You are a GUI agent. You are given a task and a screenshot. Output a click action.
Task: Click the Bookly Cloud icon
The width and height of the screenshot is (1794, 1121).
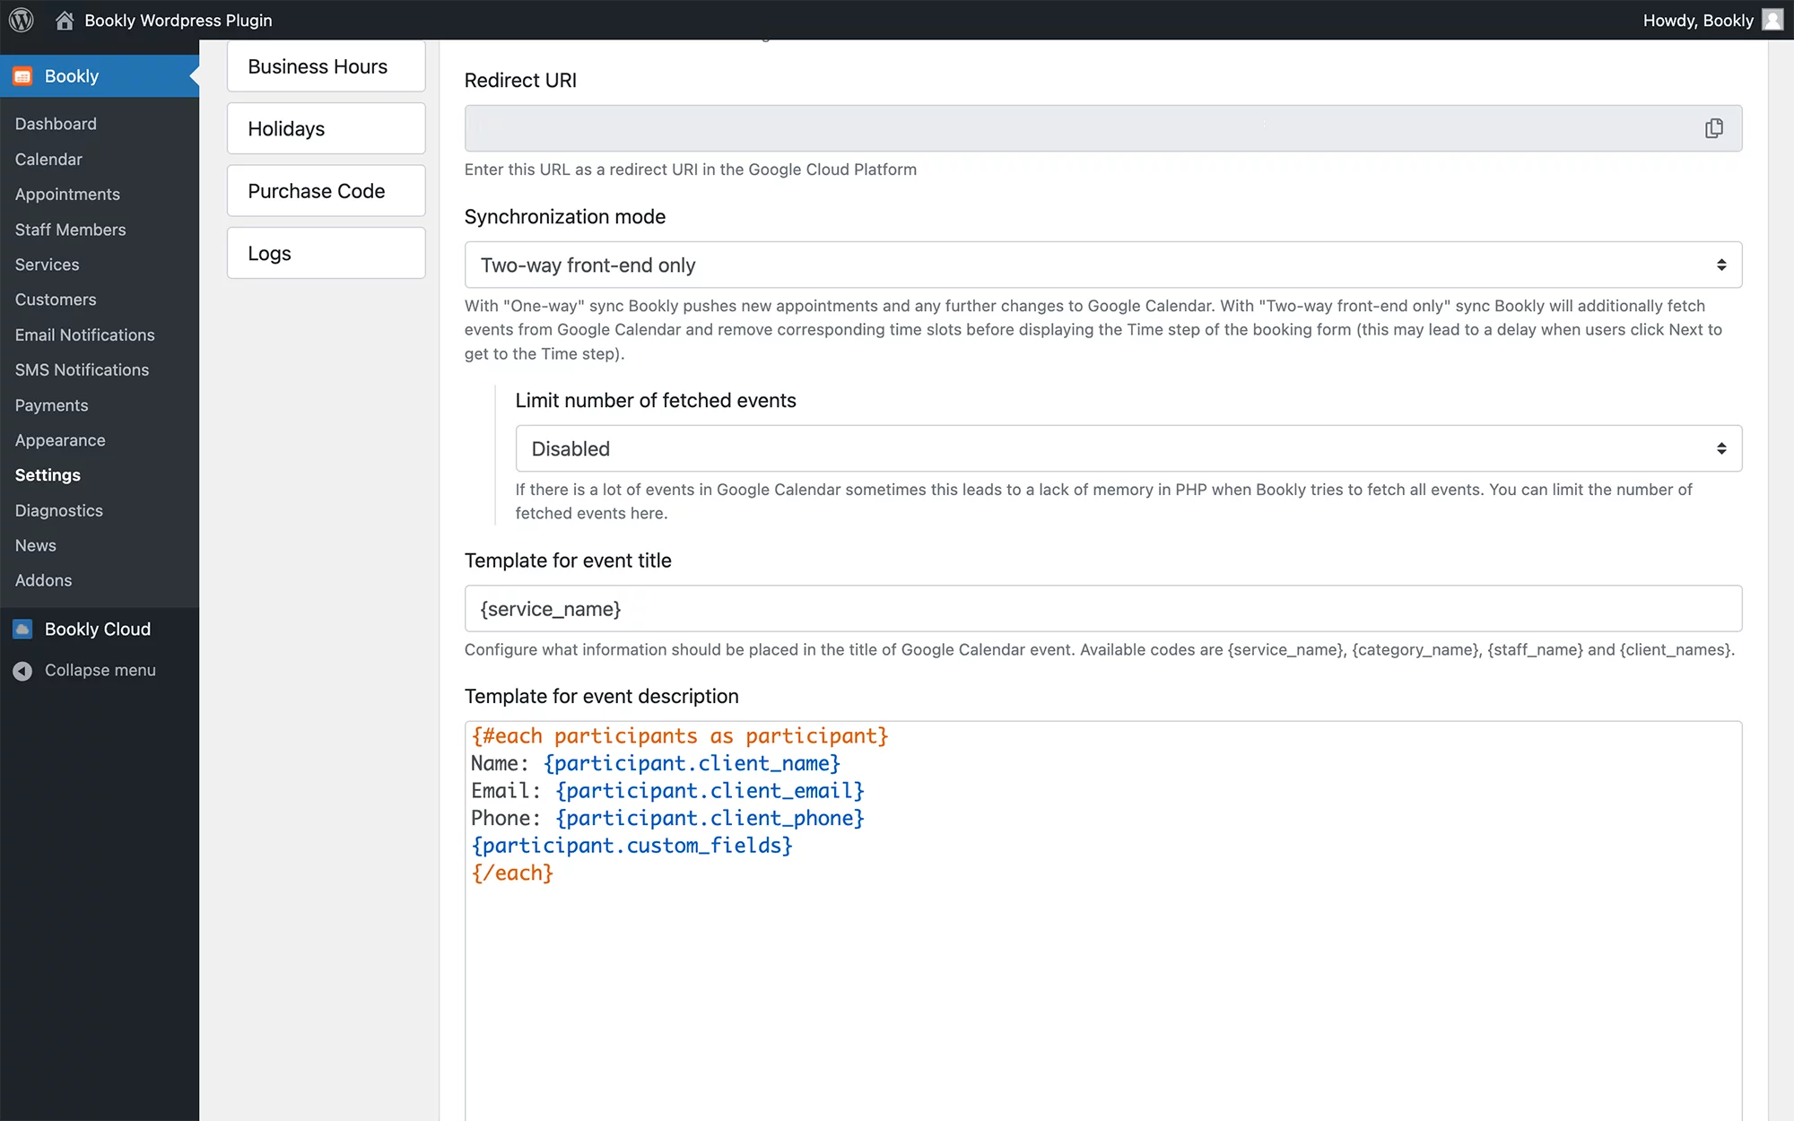22,630
